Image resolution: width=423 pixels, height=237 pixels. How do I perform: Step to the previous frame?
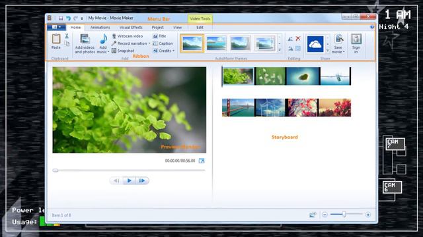click(x=116, y=180)
